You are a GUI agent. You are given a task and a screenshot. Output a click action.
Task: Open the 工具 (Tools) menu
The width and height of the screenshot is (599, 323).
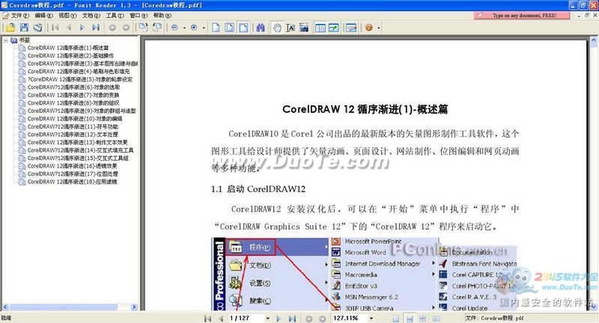[115, 15]
